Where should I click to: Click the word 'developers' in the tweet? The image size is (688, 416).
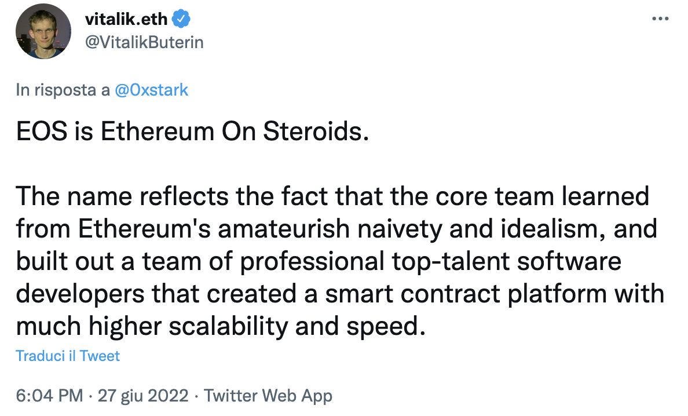pos(80,294)
